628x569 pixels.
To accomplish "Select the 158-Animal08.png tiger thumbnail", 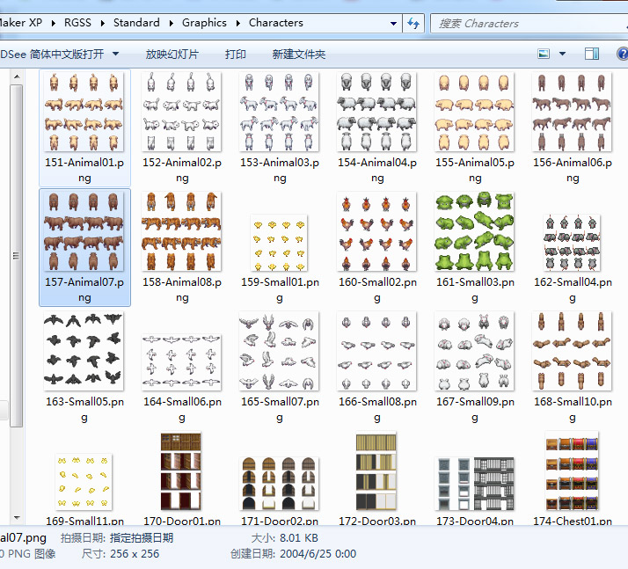I will (x=182, y=231).
